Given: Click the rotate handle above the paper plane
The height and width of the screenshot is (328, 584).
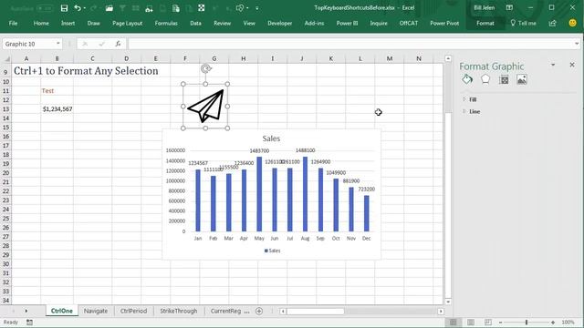Looking at the screenshot, I should (205, 68).
